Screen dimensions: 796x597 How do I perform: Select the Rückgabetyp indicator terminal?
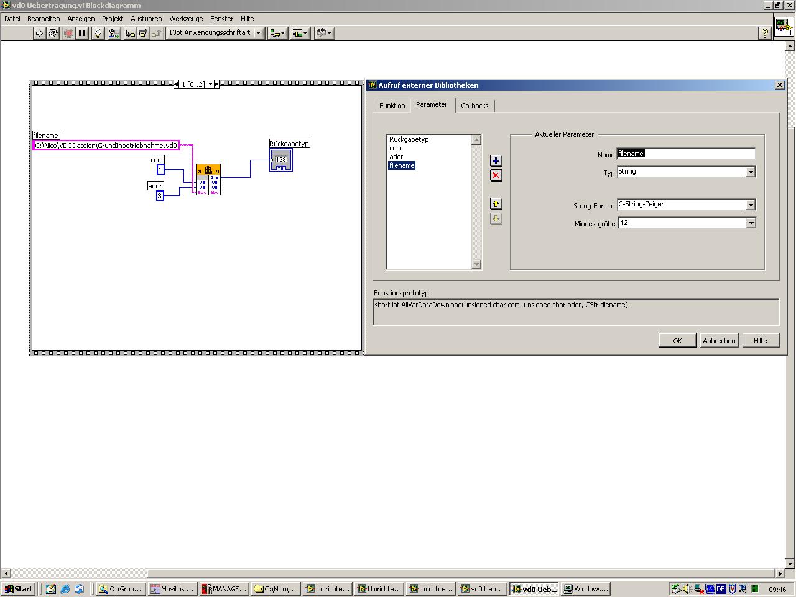(x=281, y=160)
